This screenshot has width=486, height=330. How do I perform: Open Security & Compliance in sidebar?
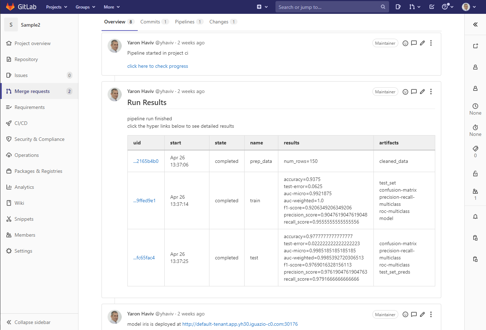point(39,139)
